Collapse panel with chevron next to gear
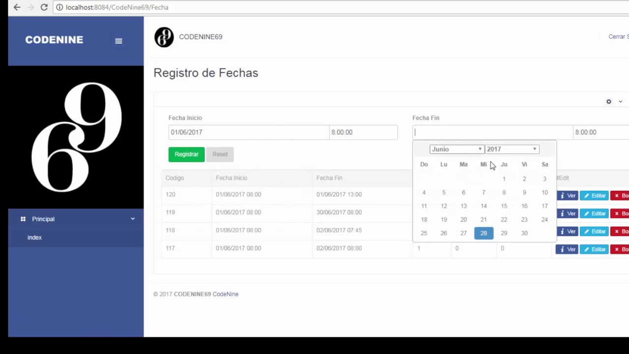The width and height of the screenshot is (629, 354). coord(620,101)
